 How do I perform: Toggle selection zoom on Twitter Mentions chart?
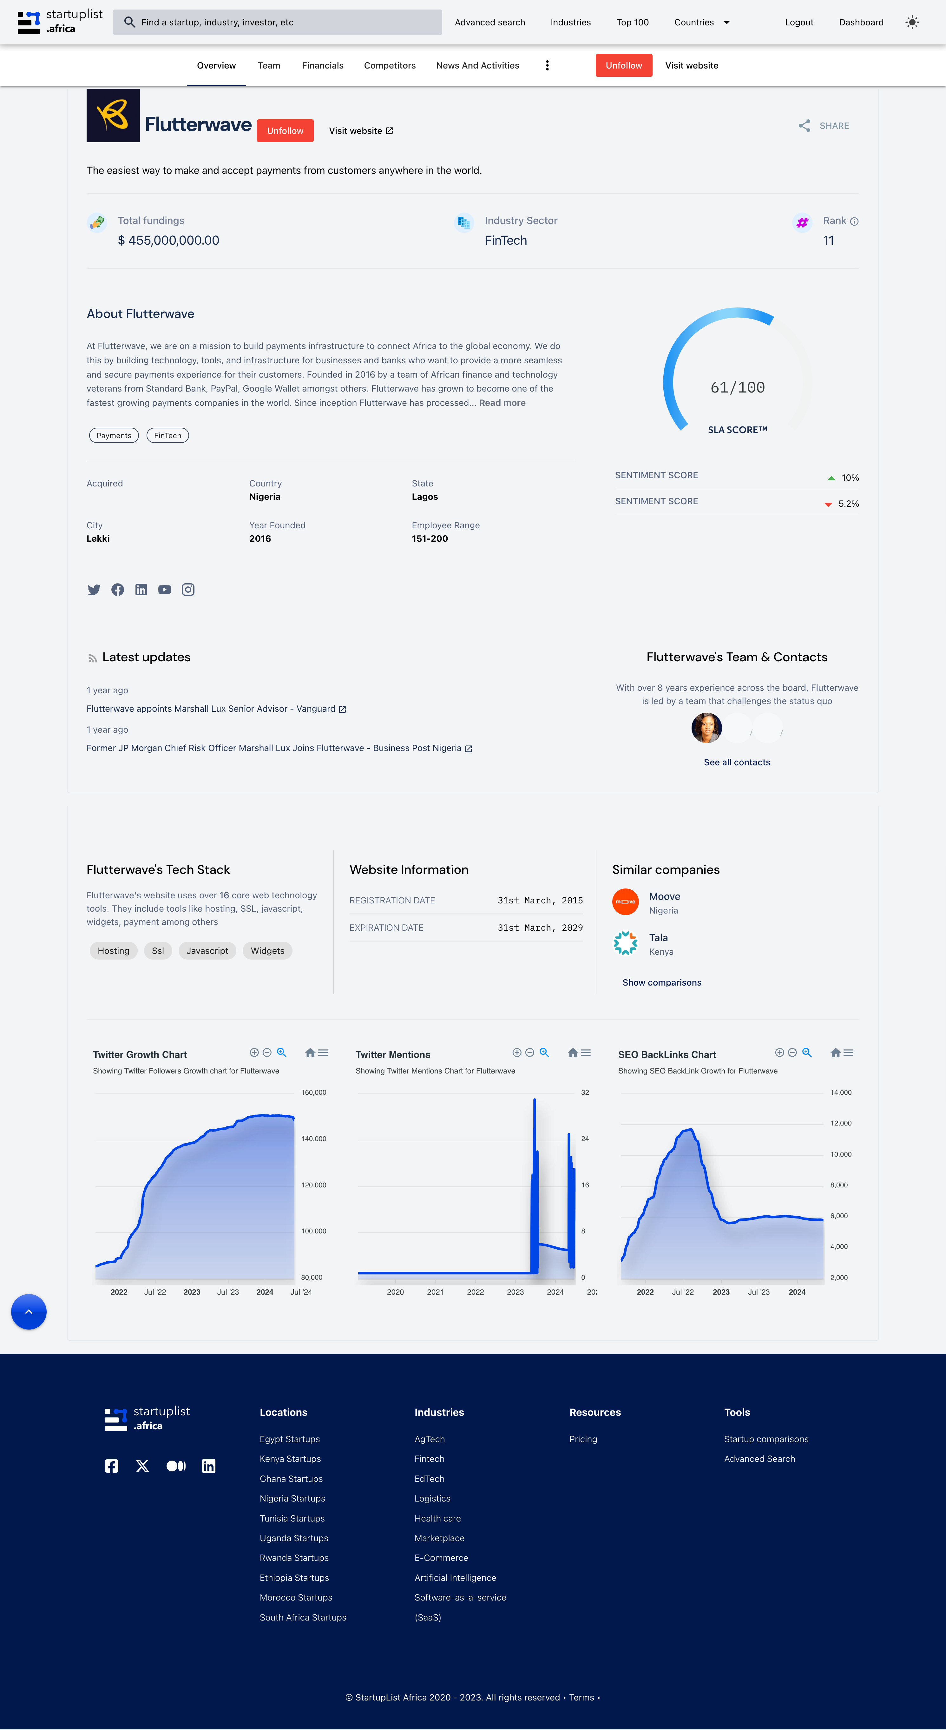(x=544, y=1052)
